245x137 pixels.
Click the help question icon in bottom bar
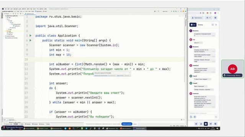pyautogui.click(x=216, y=124)
